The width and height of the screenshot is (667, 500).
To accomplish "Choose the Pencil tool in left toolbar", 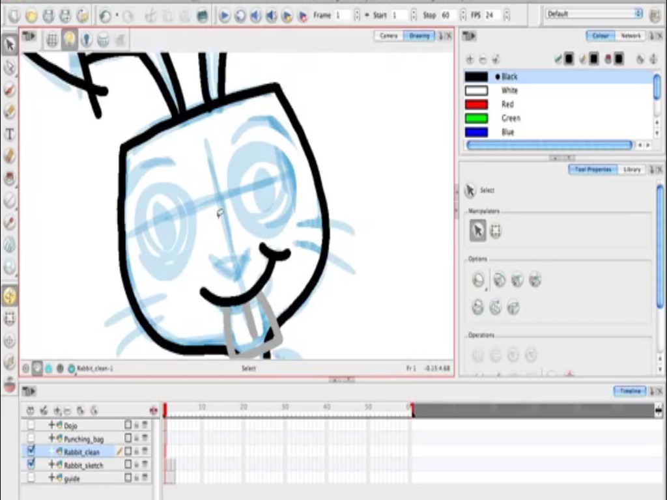I will (9, 111).
